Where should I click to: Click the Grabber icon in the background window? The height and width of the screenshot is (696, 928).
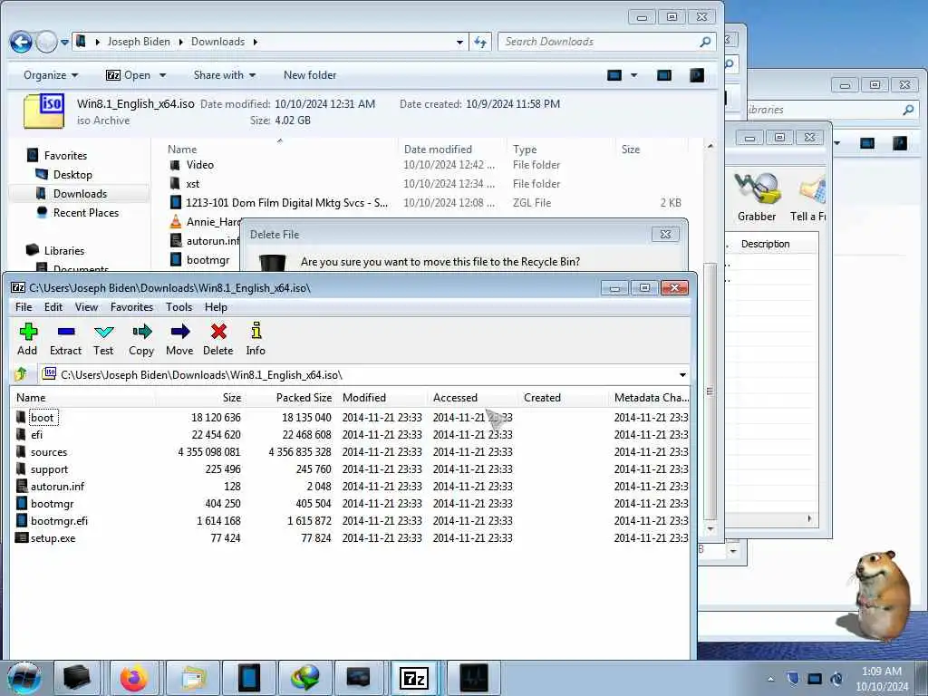tap(757, 197)
